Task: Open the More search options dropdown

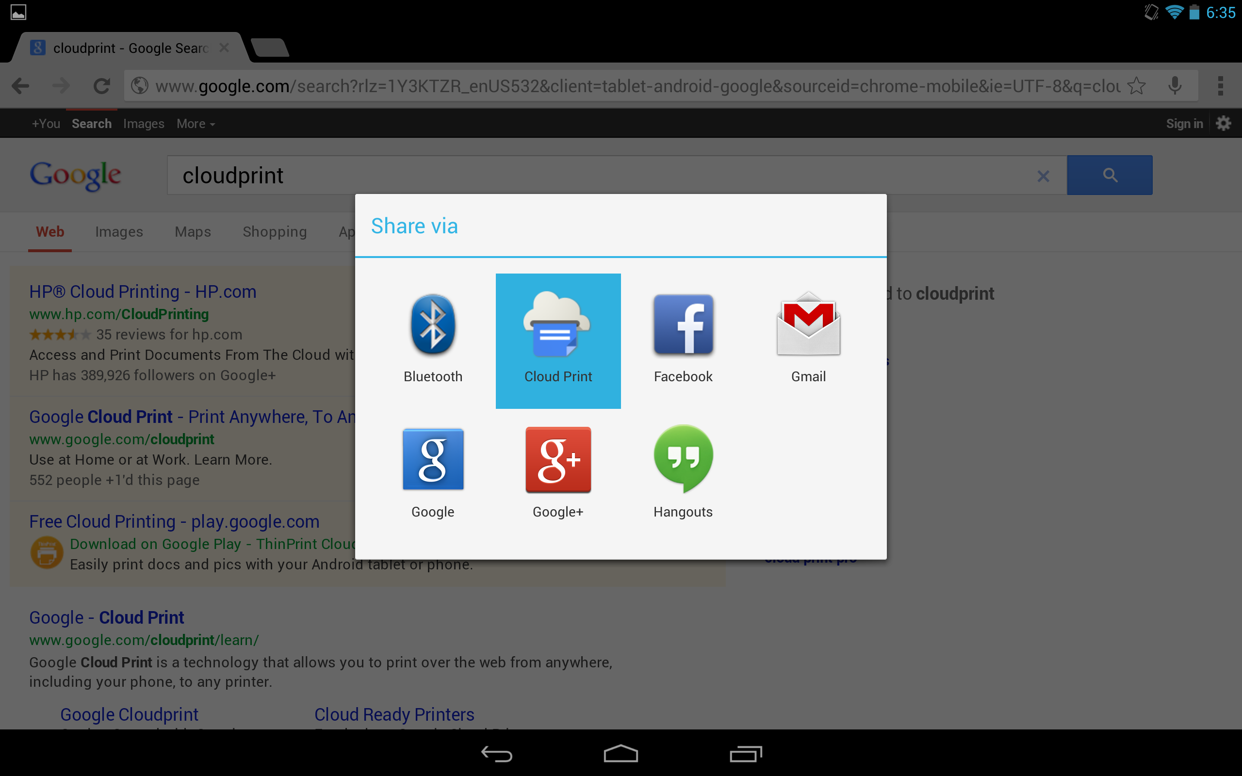Action: pos(195,123)
